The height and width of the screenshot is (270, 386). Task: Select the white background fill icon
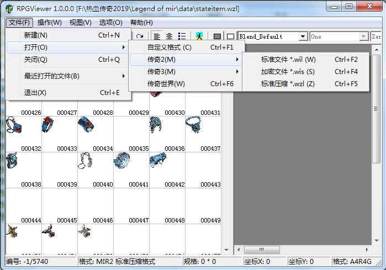[230, 36]
